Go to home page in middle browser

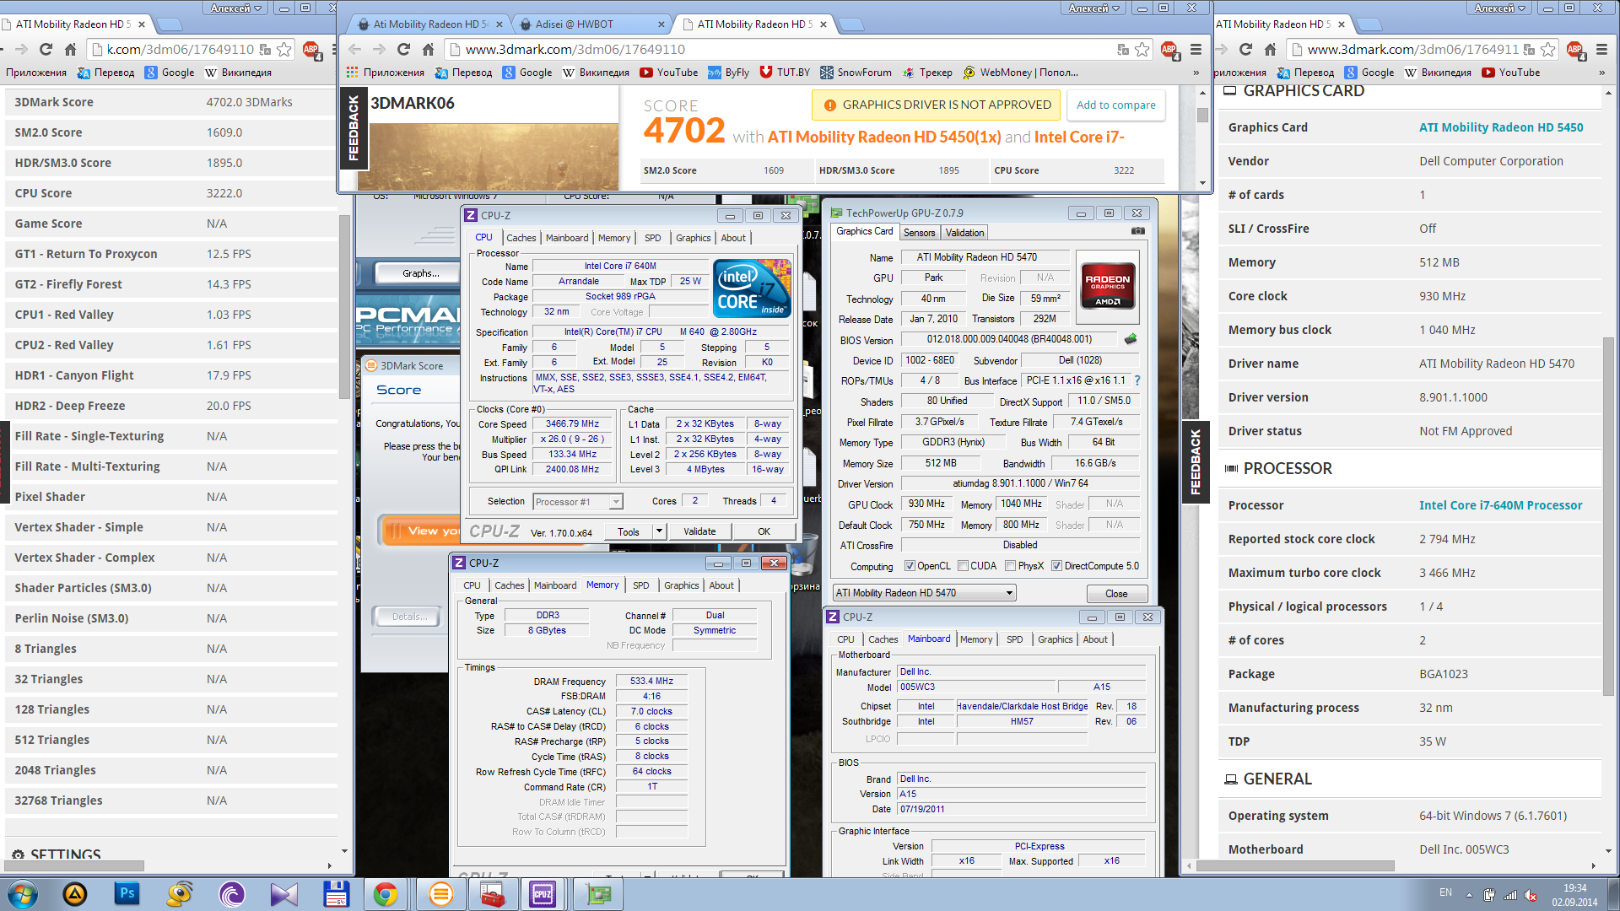pyautogui.click(x=428, y=50)
